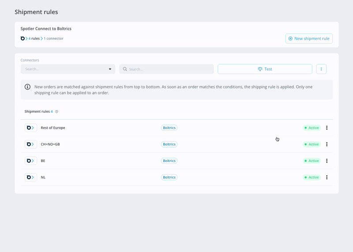Open the Connectors search dropdown
The height and width of the screenshot is (252, 353).
pos(68,69)
